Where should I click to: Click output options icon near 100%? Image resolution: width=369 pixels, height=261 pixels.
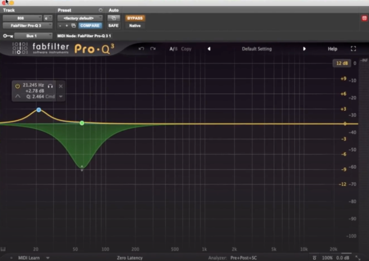pyautogui.click(x=315, y=258)
